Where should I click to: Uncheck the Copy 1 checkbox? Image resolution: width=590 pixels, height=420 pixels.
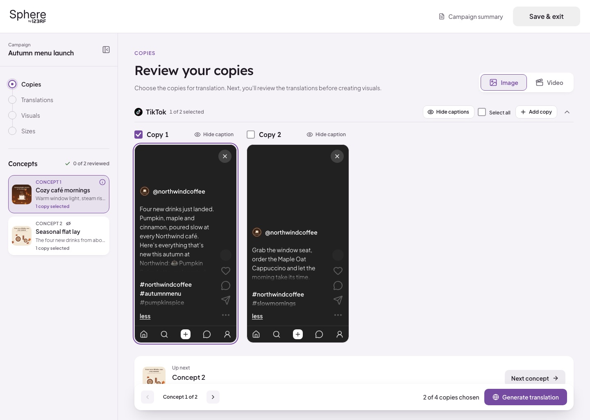point(138,135)
